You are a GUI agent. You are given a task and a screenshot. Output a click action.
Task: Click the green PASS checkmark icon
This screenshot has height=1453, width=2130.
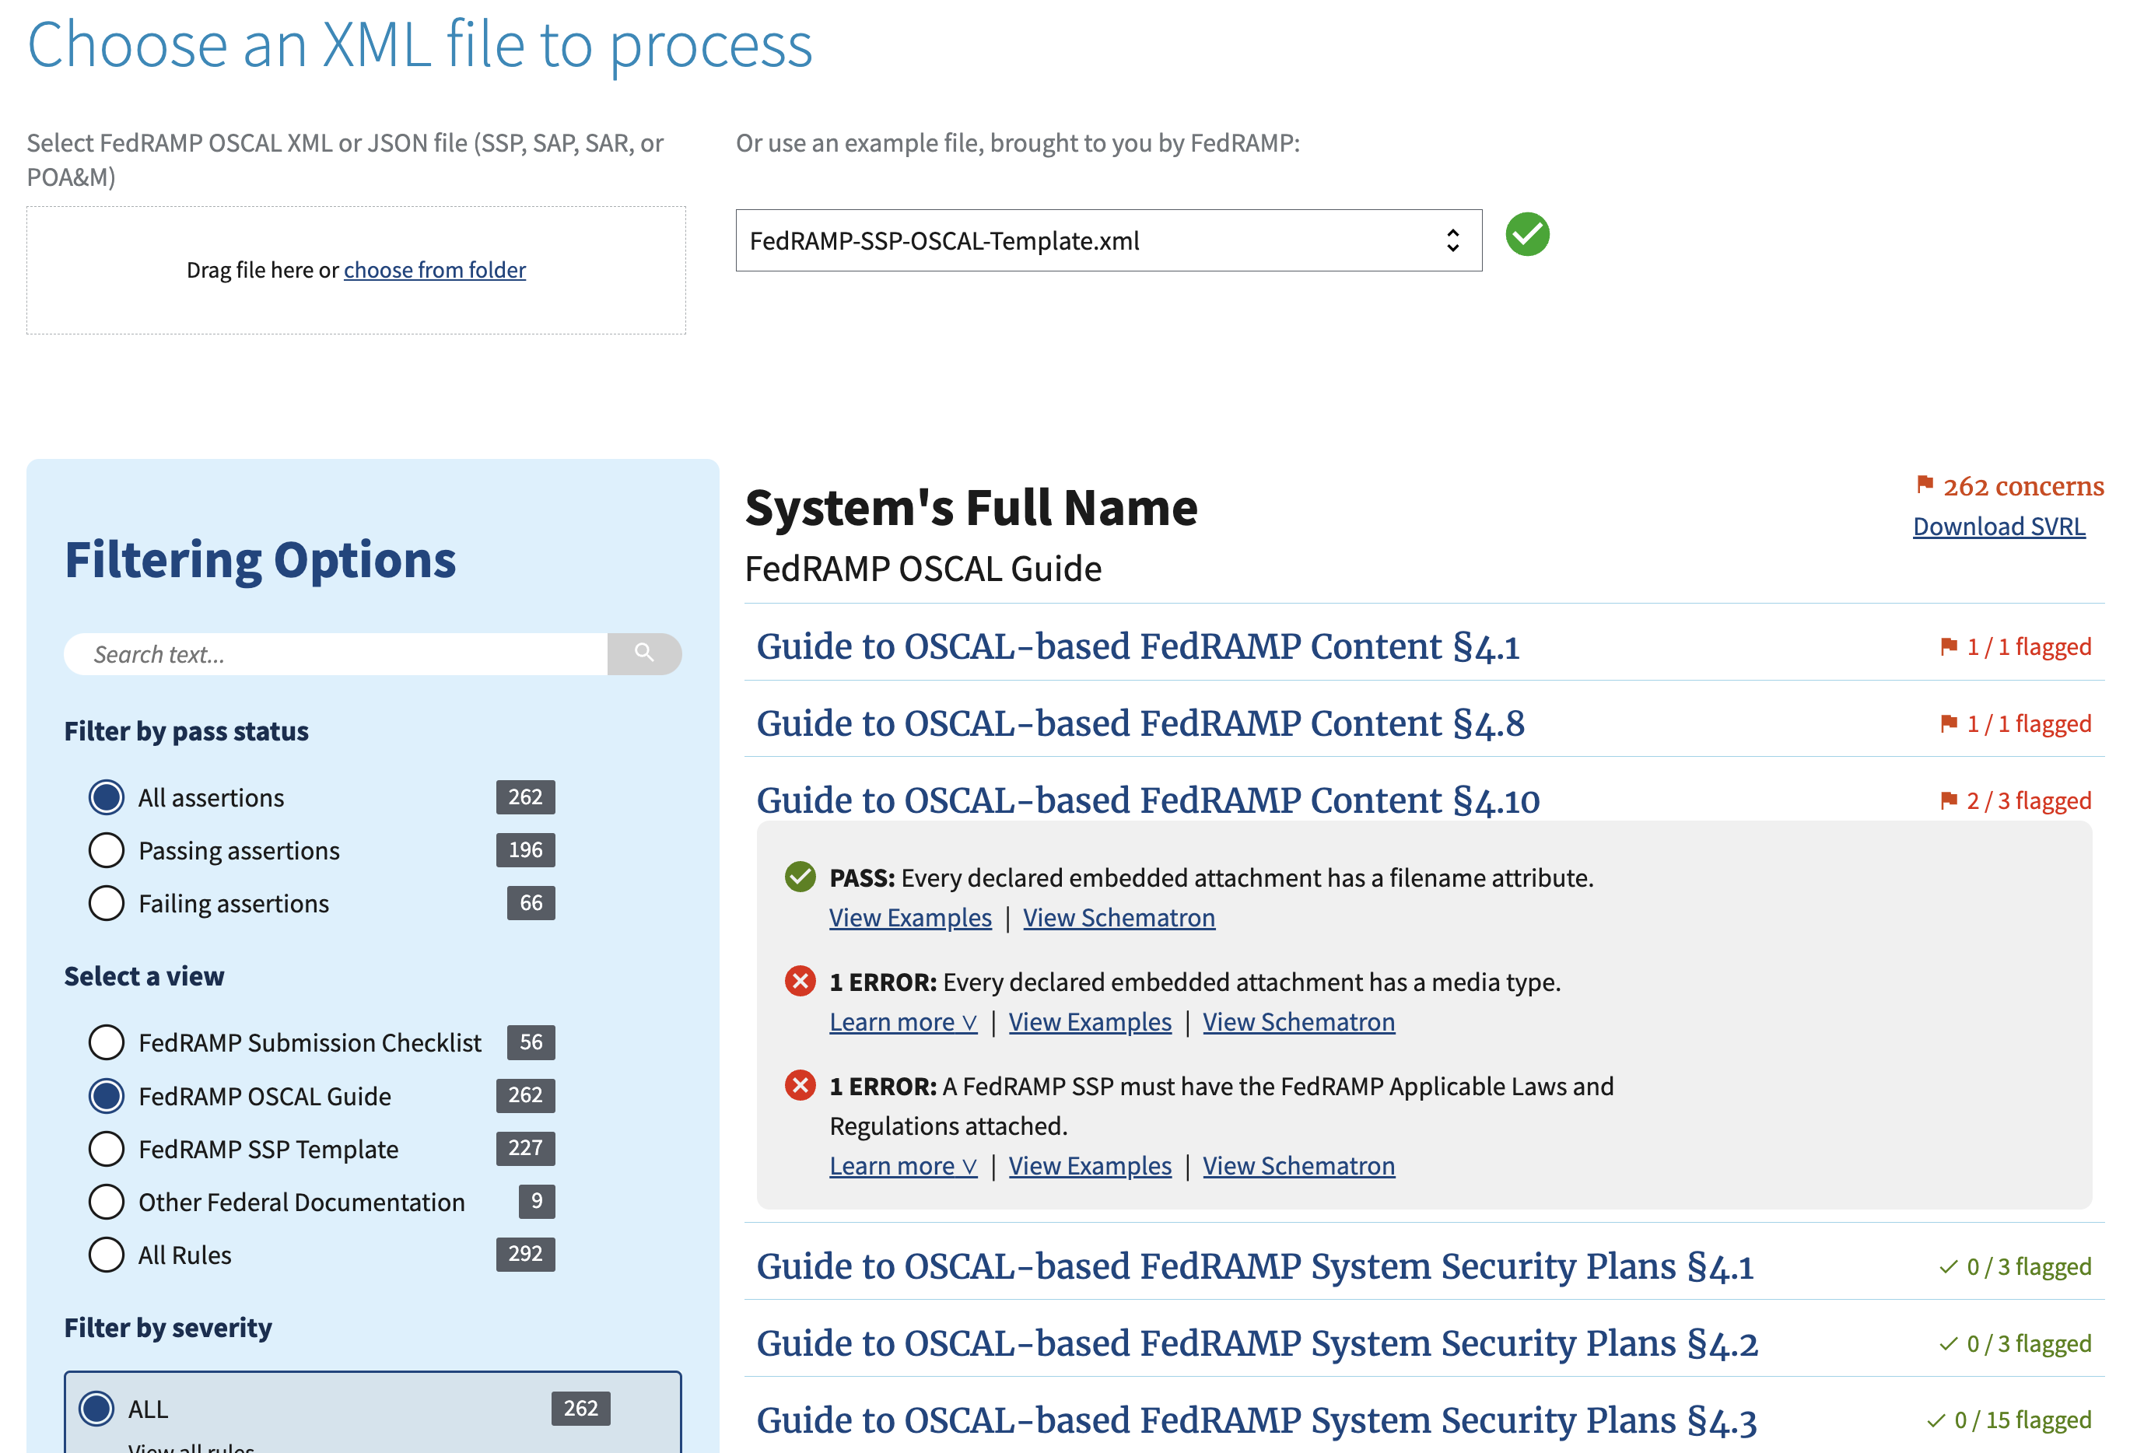pos(801,877)
